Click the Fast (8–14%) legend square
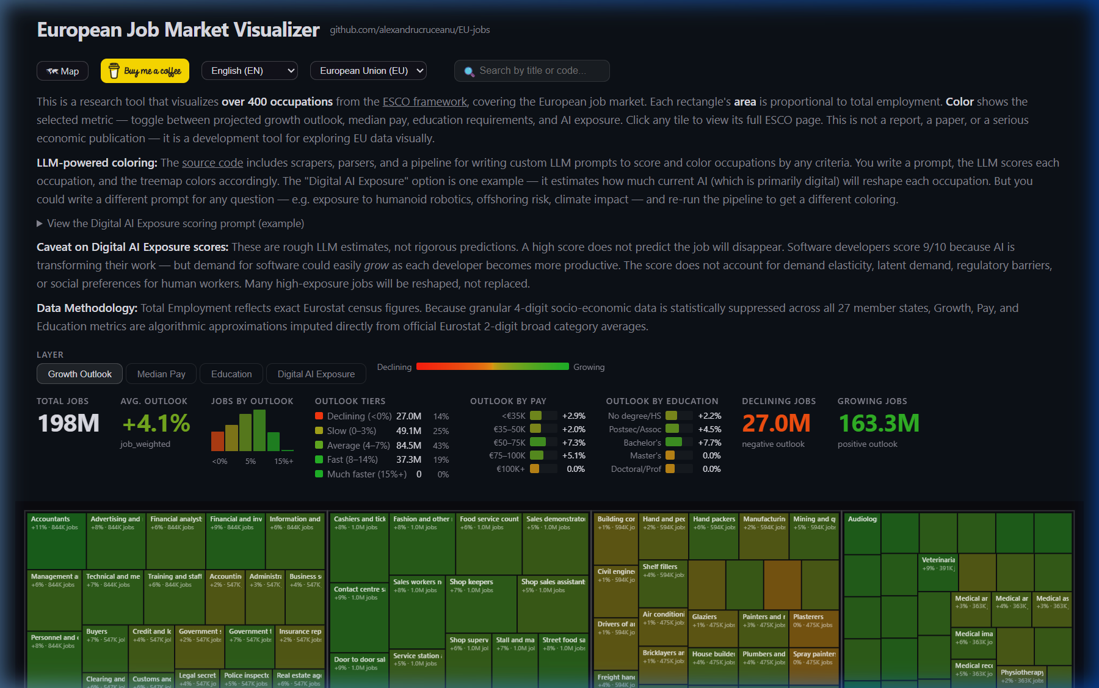Screen dimensions: 1099x688 coord(318,460)
